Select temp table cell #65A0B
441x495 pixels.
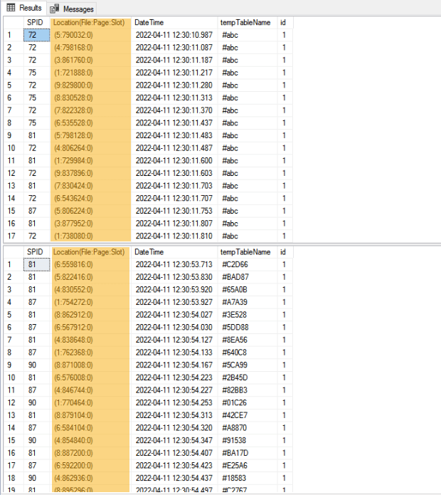247,290
